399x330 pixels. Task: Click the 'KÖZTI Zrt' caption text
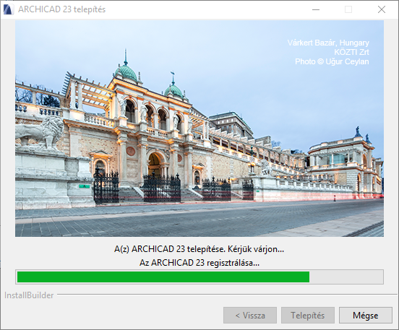coord(351,52)
